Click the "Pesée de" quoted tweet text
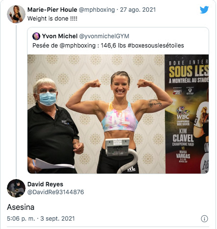 [45, 46]
